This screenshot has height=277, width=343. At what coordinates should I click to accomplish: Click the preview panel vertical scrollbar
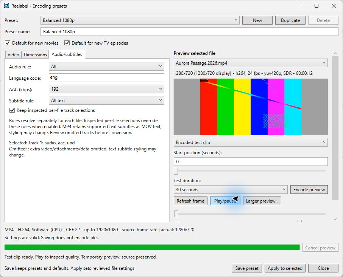[335, 128]
